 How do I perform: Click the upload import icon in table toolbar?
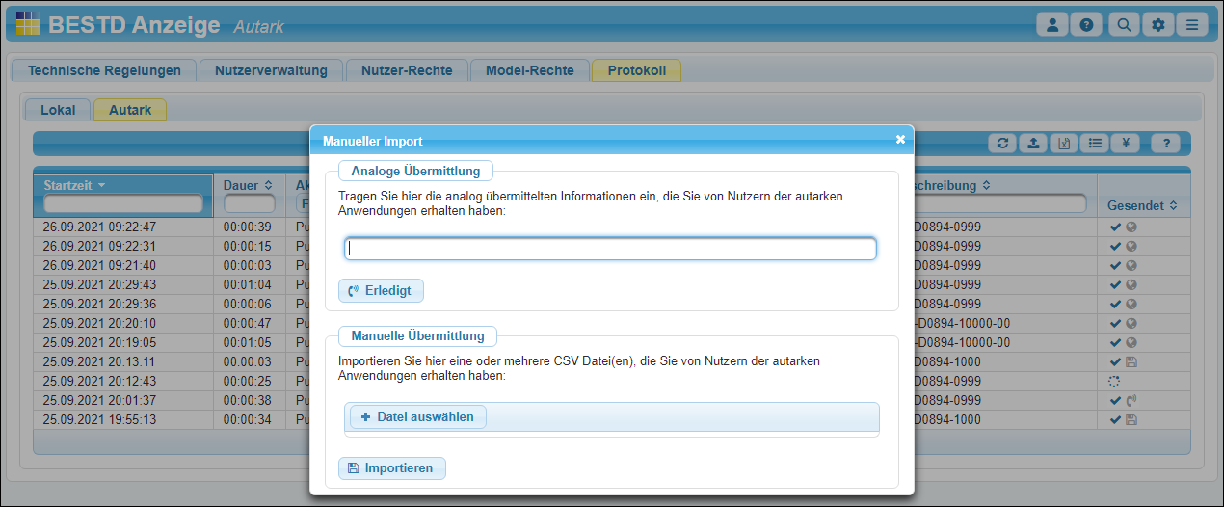pyautogui.click(x=1033, y=144)
